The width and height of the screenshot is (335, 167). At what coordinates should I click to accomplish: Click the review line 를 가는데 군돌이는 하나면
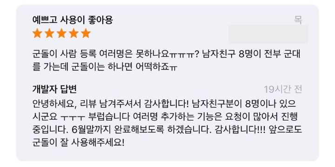click(105, 67)
